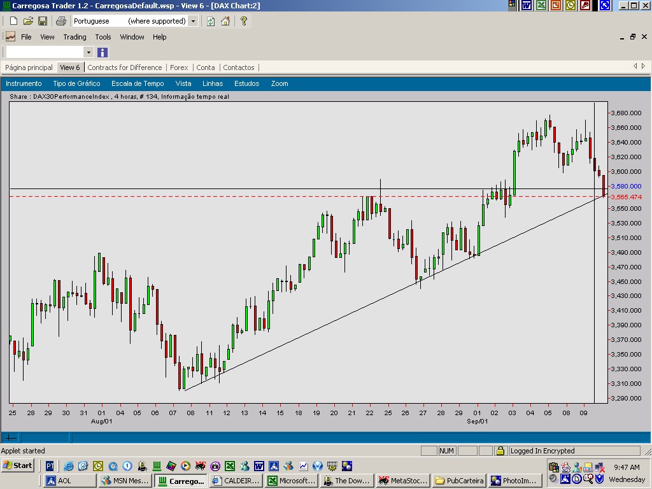This screenshot has width=652, height=489.
Task: Click the New document icon
Action: [x=14, y=21]
